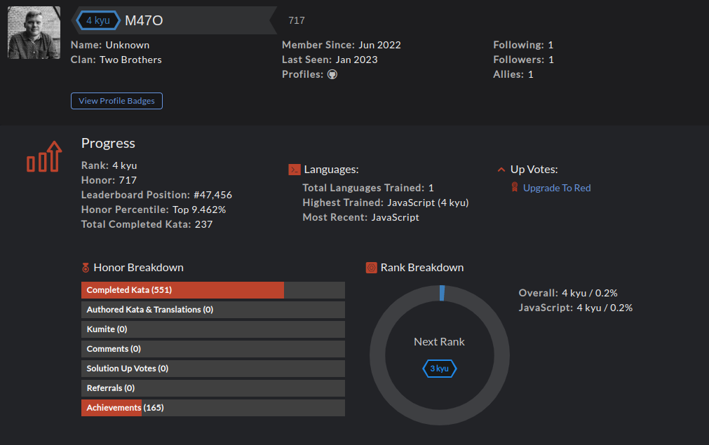
Task: Open the user avatar photo
Action: (x=34, y=32)
